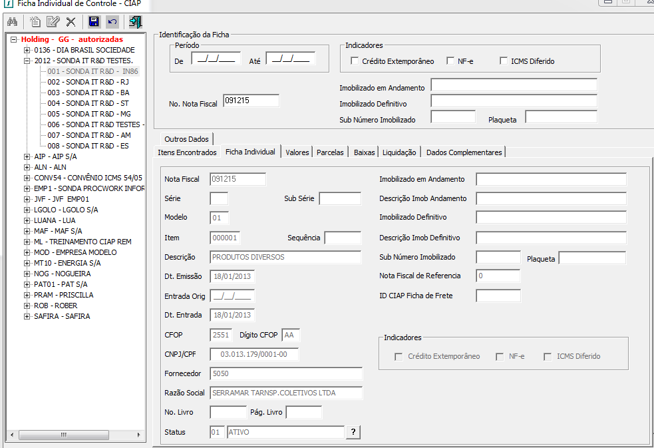The height and width of the screenshot is (448, 654).
Task: Select the MT10 - ENERGIA S/A company
Action: click(67, 263)
